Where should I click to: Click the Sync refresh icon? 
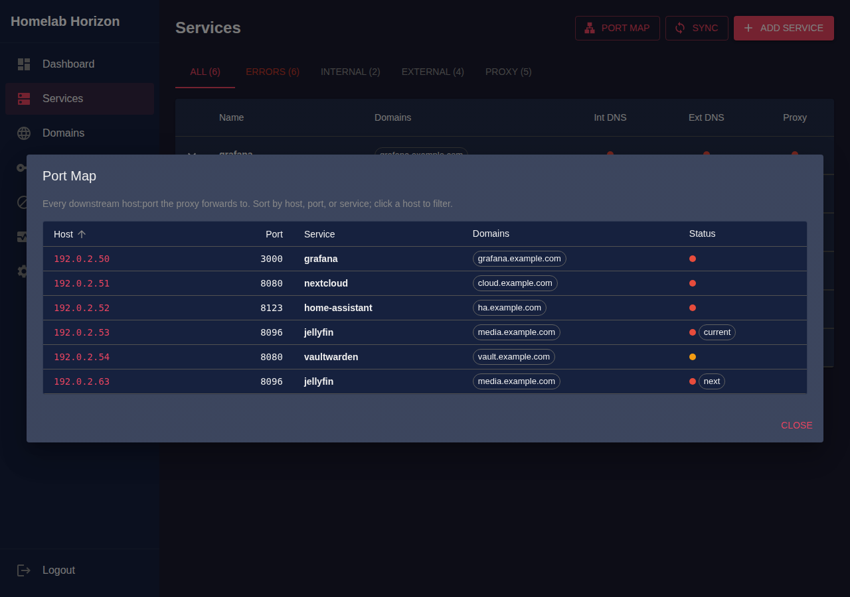[680, 28]
